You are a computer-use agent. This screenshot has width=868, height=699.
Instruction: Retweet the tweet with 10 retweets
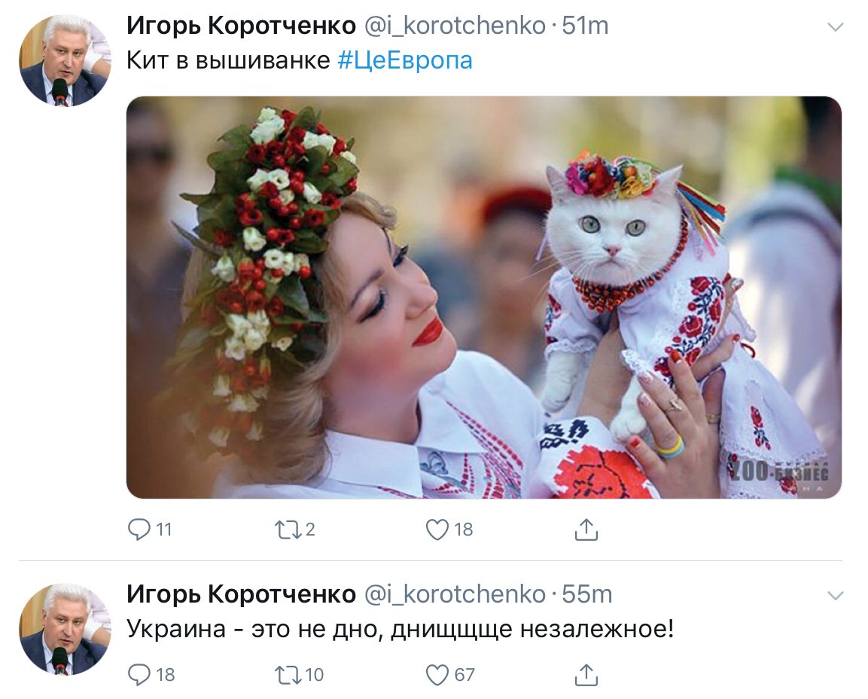(288, 675)
